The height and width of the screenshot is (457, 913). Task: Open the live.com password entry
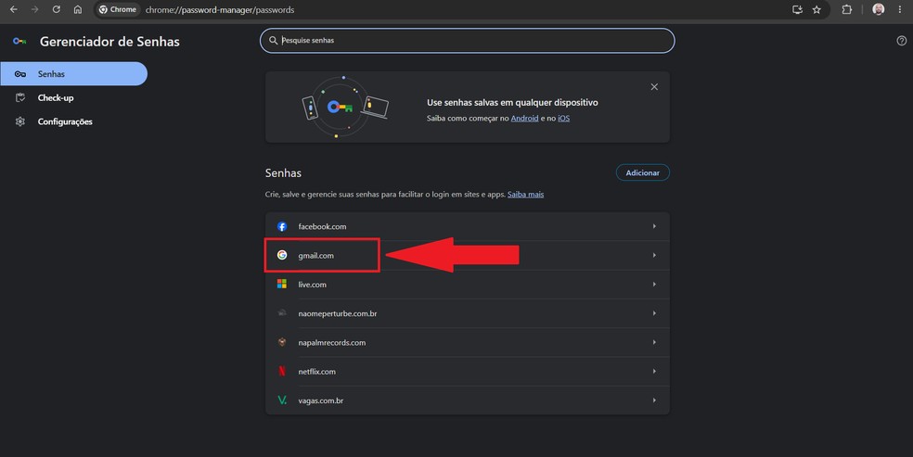[x=467, y=285]
